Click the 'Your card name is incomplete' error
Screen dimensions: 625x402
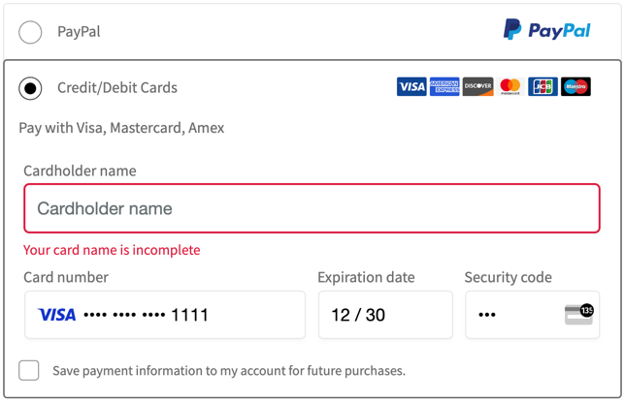pos(112,250)
